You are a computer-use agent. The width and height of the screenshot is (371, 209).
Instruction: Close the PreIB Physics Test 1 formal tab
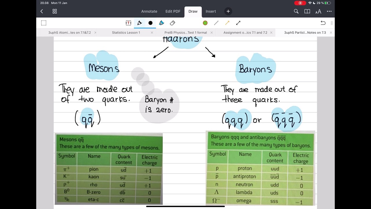[212, 33]
